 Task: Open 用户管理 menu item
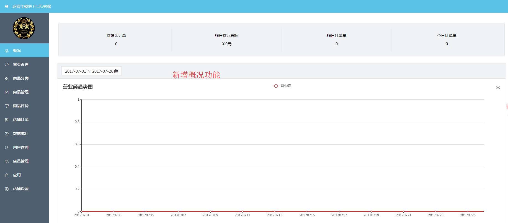24,147
